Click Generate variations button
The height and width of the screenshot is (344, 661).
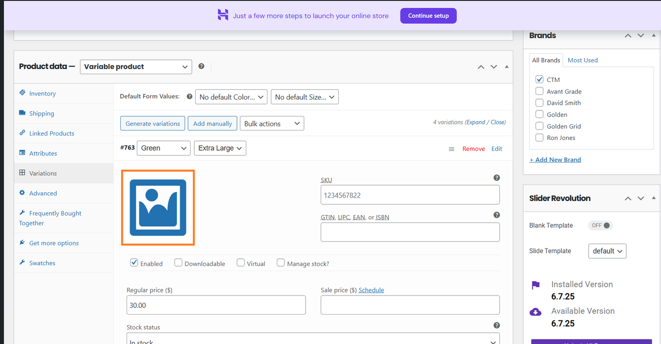153,123
